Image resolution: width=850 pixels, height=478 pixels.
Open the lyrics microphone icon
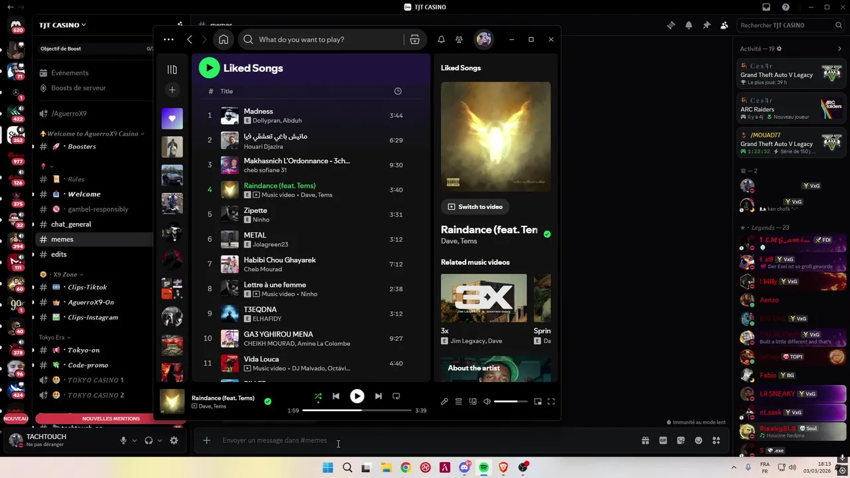tap(444, 402)
